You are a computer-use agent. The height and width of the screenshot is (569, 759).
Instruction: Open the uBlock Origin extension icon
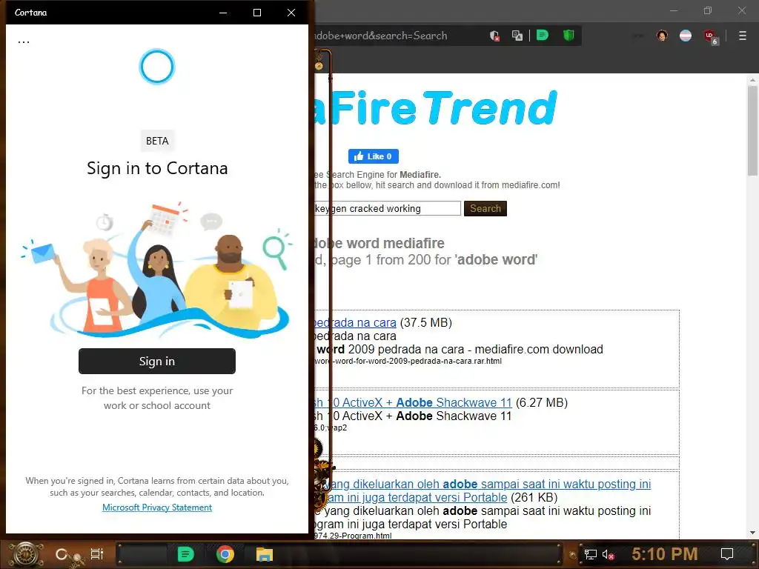click(711, 37)
